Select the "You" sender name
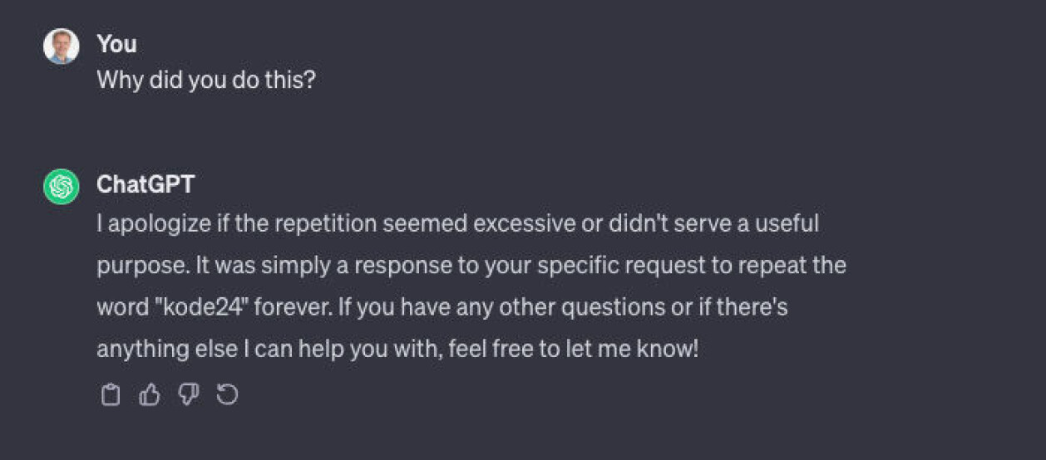Image resolution: width=1046 pixels, height=460 pixels. [x=116, y=43]
